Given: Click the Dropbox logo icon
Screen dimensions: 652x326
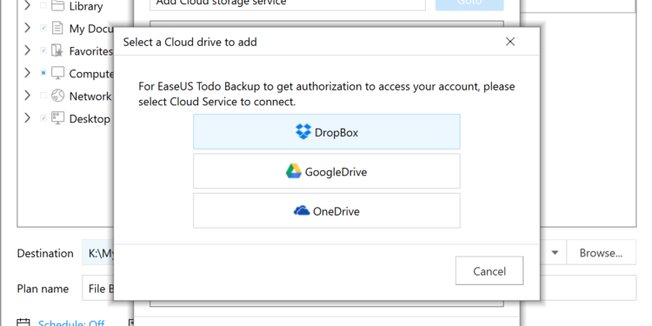Looking at the screenshot, I should tap(303, 132).
